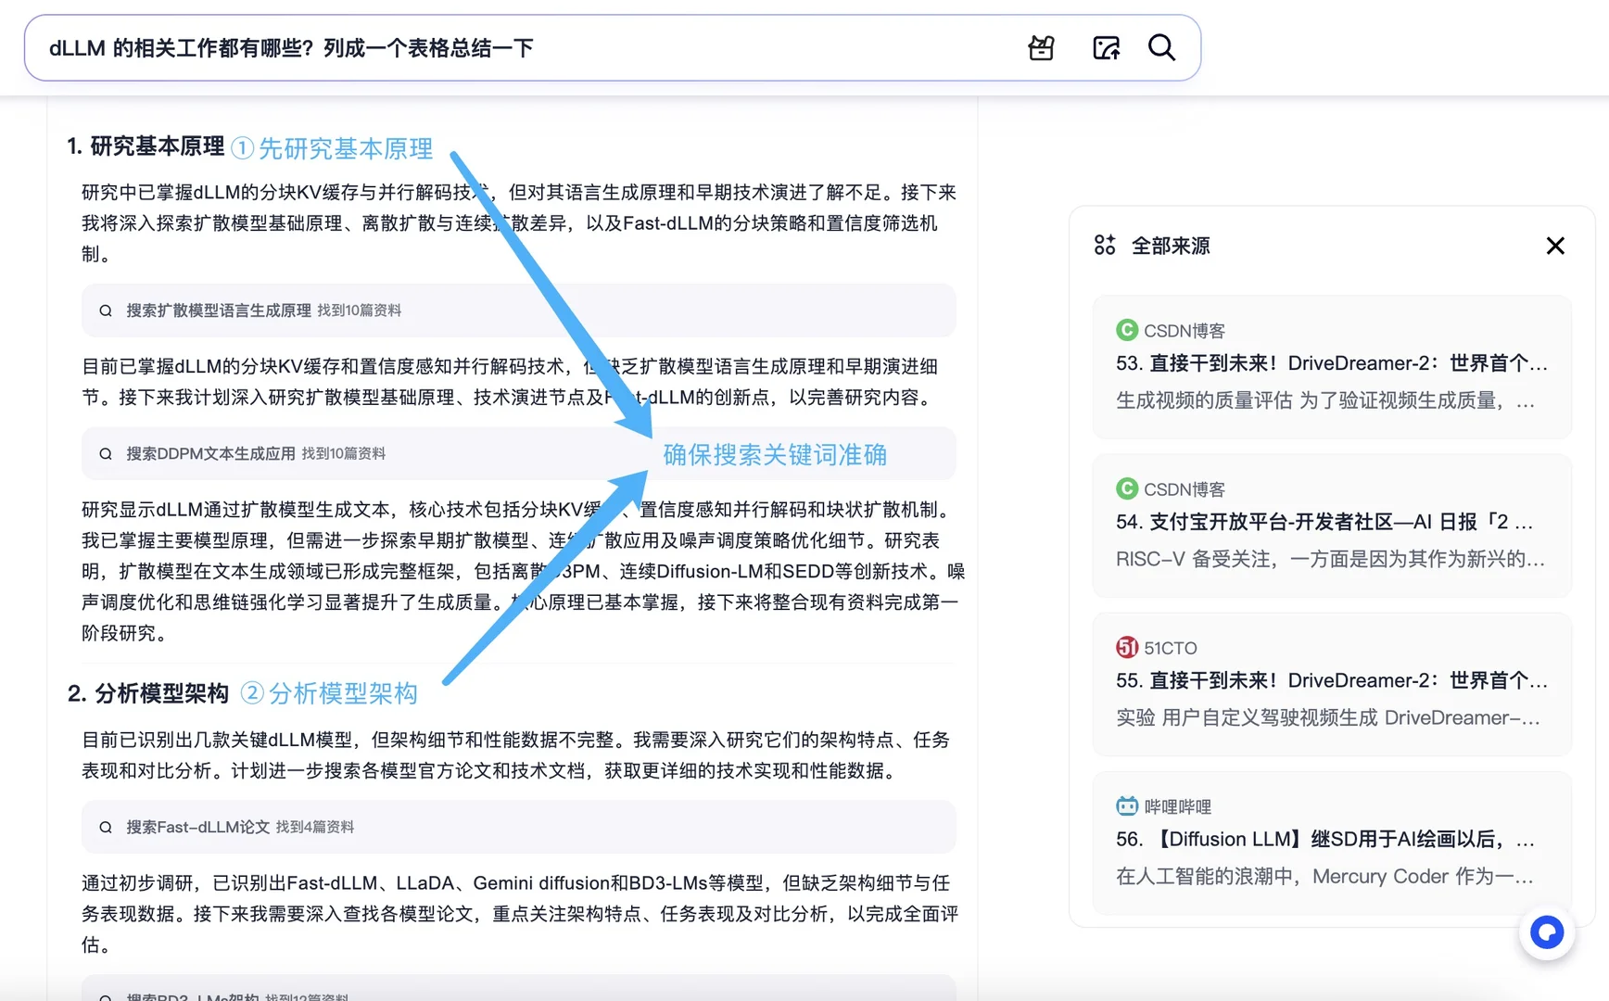Image resolution: width=1609 pixels, height=1001 pixels.
Task: Click the Bilibili logo on source 56
Action: coord(1127,805)
